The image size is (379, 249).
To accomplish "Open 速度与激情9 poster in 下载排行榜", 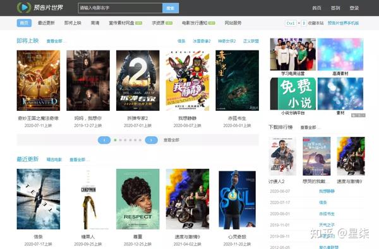I will (351, 156).
